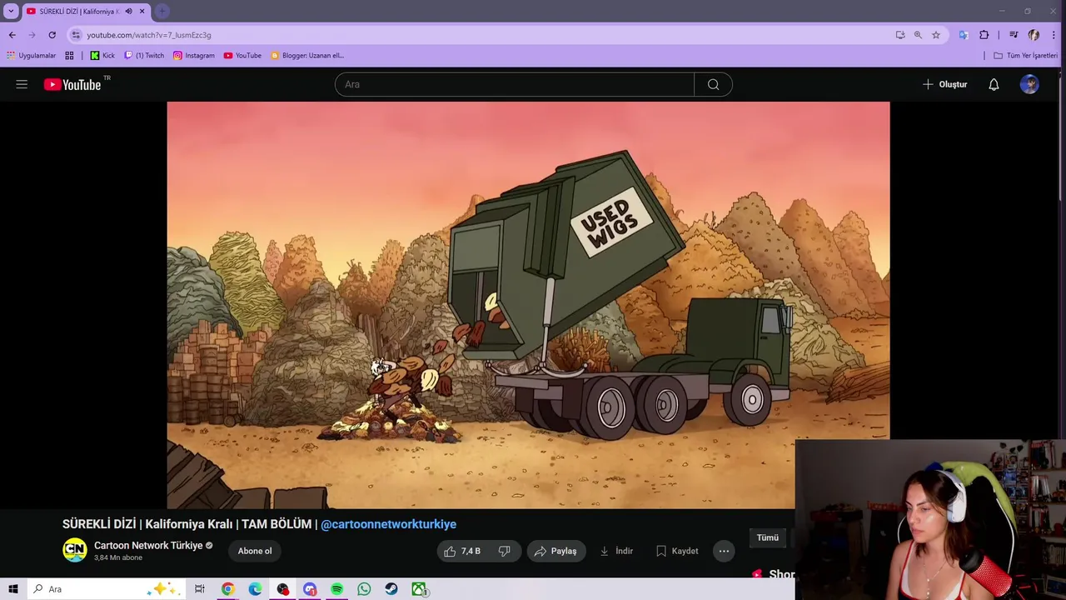Open Chrome from taskbar
This screenshot has height=600, width=1066.
227,589
